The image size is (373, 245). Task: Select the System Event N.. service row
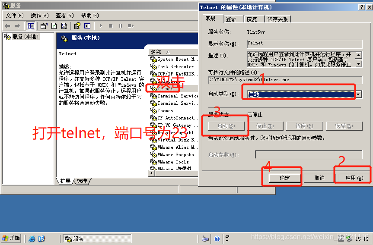point(173,60)
